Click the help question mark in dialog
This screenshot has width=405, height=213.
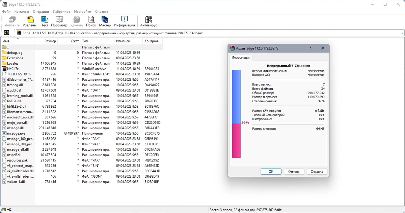310,48
